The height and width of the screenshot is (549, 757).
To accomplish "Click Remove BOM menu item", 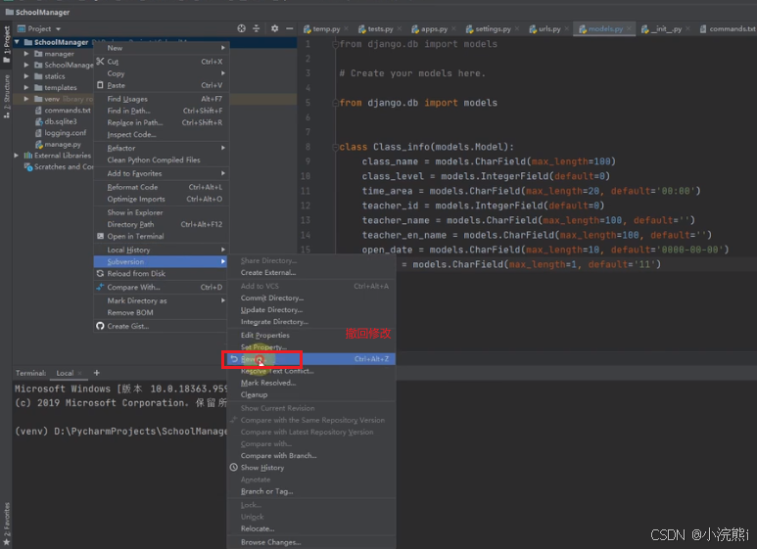I will [x=161, y=312].
